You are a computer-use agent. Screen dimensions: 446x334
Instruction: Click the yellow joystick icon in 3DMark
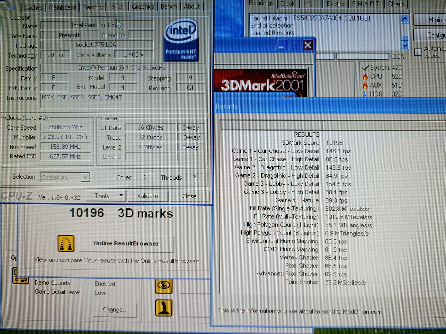[164, 308]
